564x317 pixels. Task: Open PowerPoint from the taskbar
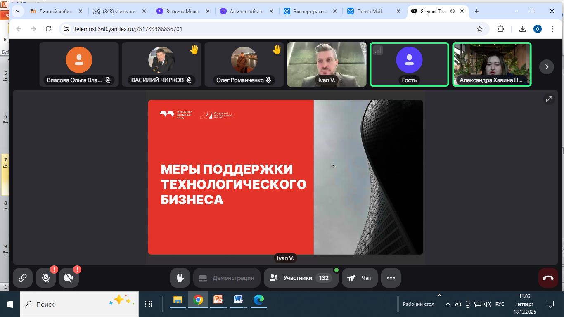click(218, 300)
